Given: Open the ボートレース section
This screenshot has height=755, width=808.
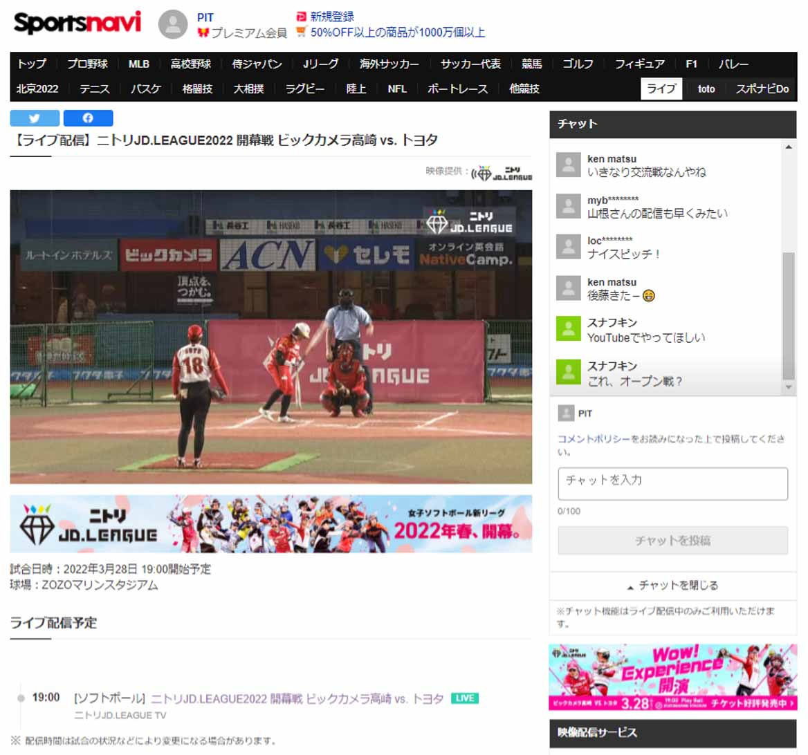Looking at the screenshot, I should point(457,88).
